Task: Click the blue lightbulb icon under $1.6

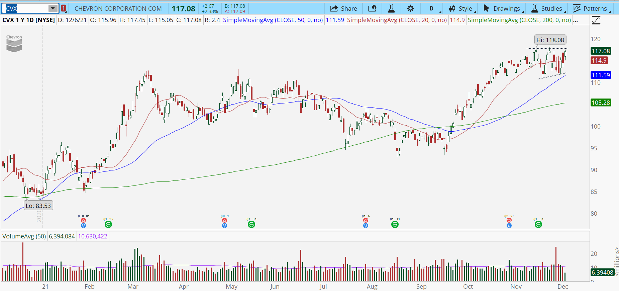Action: tap(366, 226)
